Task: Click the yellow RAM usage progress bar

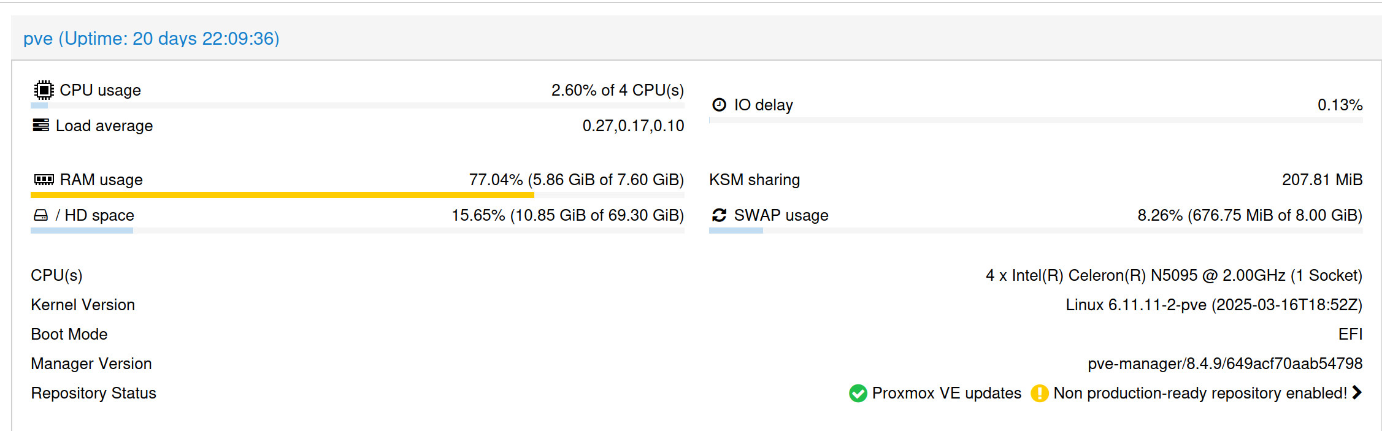Action: tap(282, 195)
